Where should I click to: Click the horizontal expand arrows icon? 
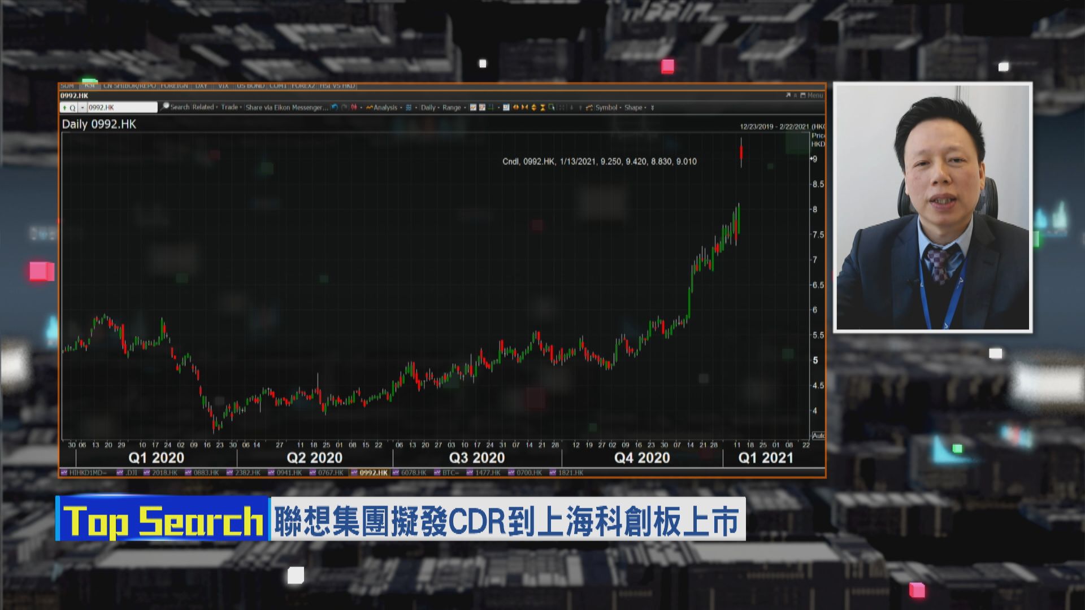coord(515,107)
